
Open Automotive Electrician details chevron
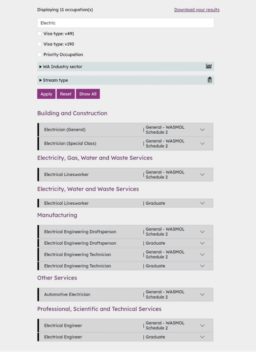coord(202,294)
